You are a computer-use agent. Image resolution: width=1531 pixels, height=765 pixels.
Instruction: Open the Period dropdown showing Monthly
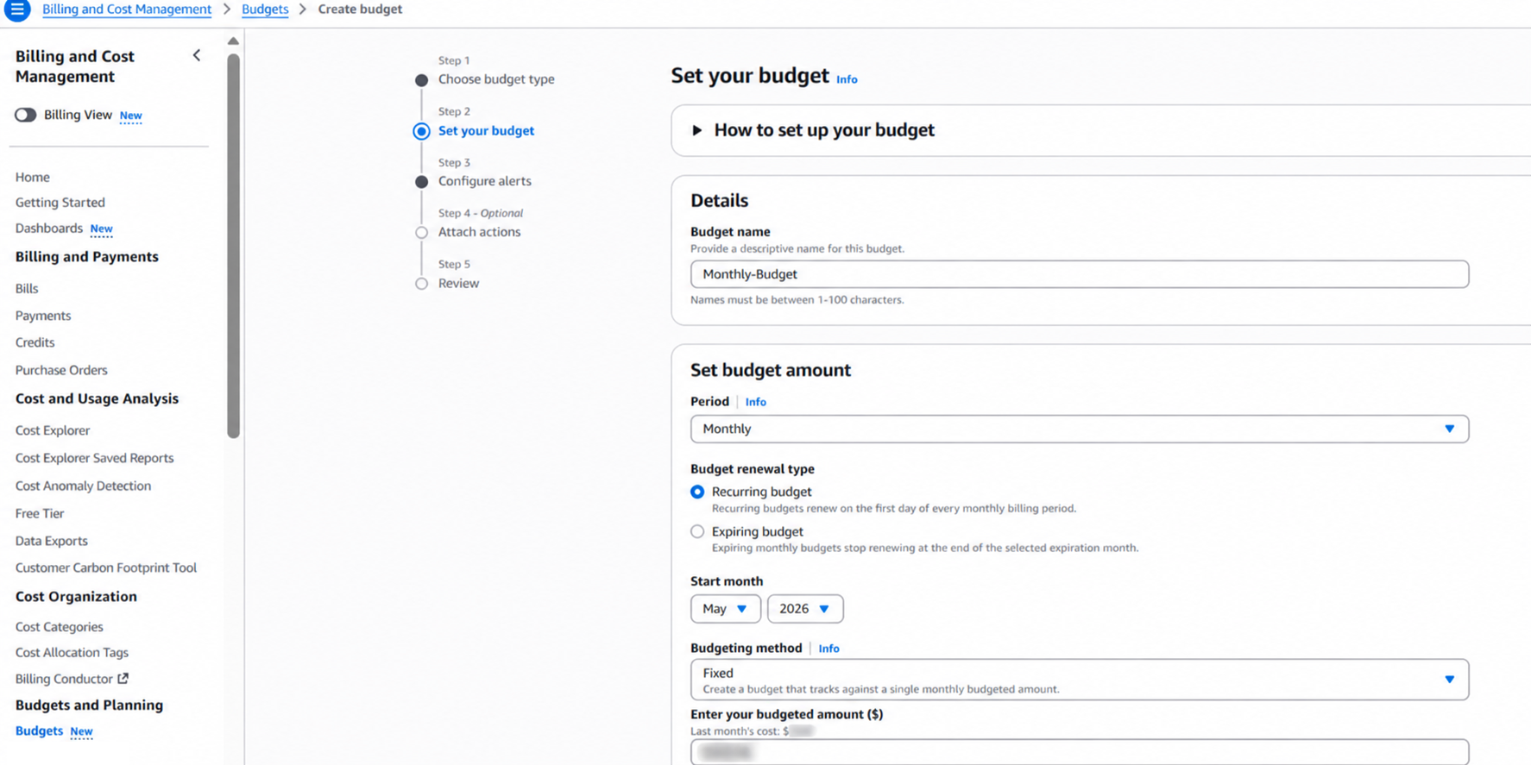[x=1079, y=429]
